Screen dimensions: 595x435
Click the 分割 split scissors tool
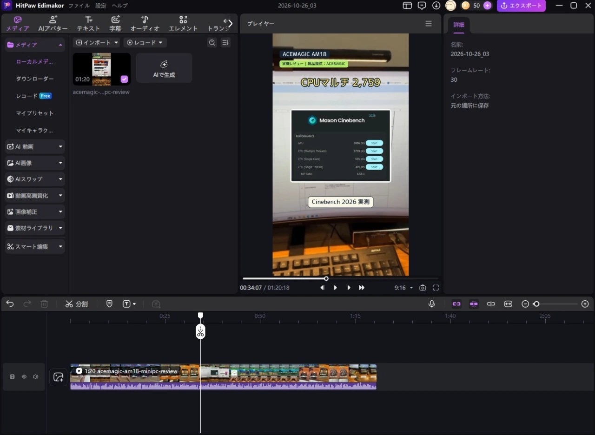click(76, 304)
